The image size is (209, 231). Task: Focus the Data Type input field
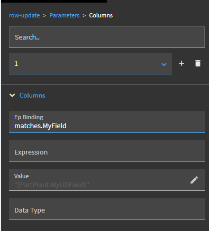pyautogui.click(x=107, y=209)
